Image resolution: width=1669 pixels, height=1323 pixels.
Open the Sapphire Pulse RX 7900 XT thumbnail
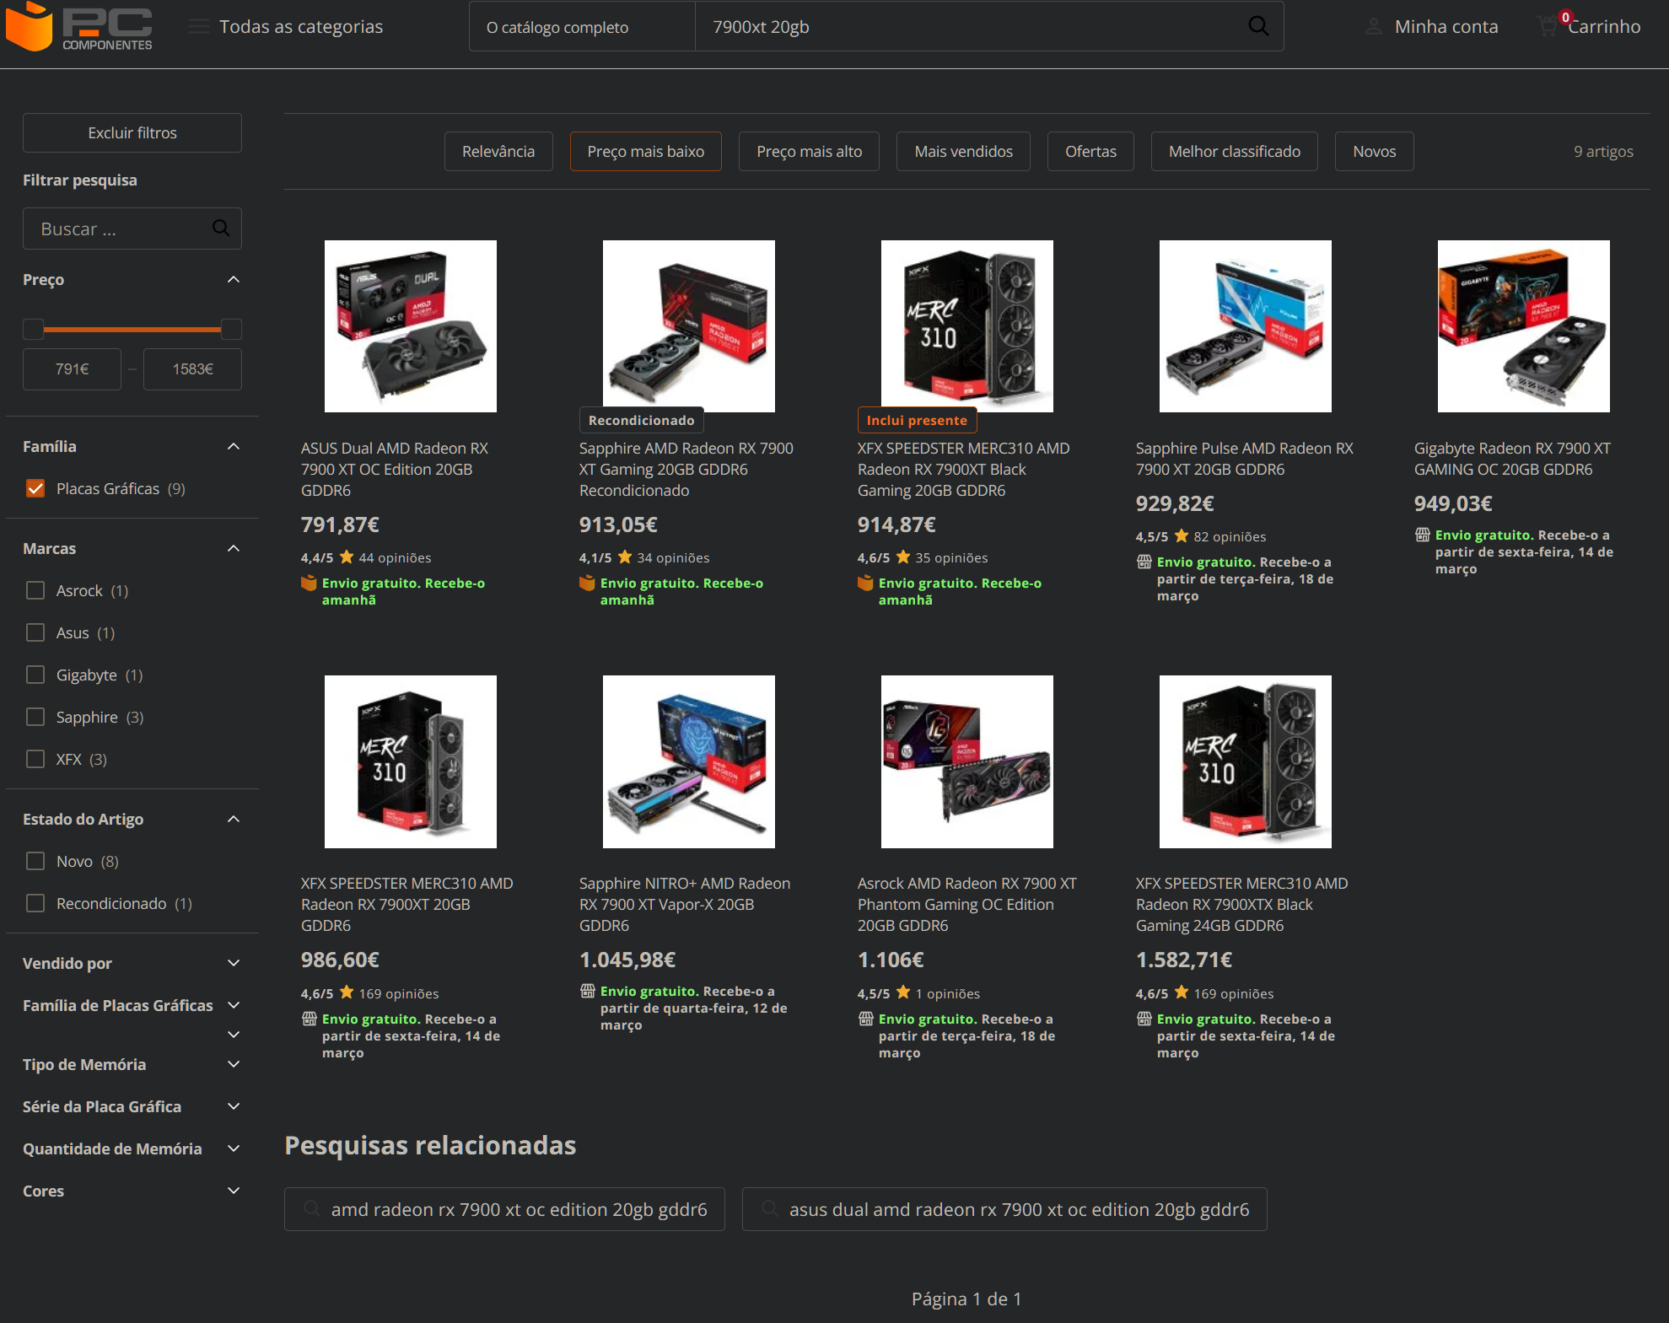1245,326
